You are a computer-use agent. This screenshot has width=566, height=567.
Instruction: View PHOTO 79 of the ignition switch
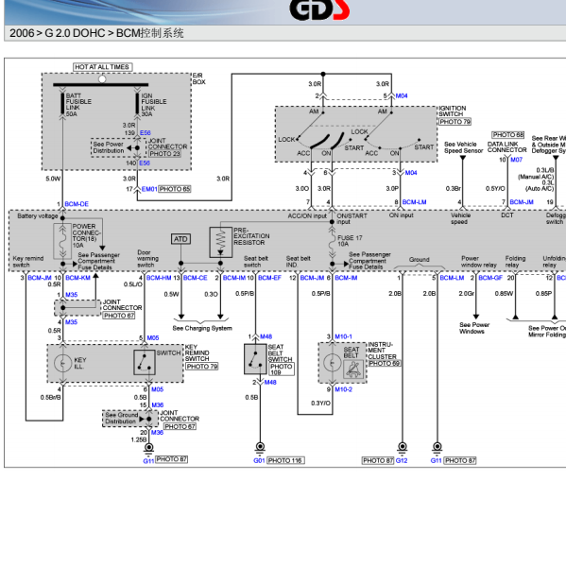click(x=455, y=122)
